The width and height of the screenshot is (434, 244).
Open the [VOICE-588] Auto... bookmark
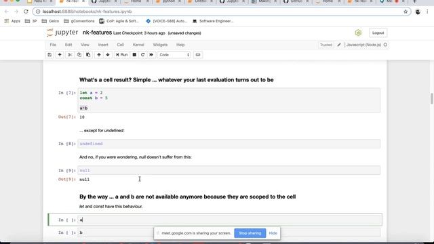point(167,21)
